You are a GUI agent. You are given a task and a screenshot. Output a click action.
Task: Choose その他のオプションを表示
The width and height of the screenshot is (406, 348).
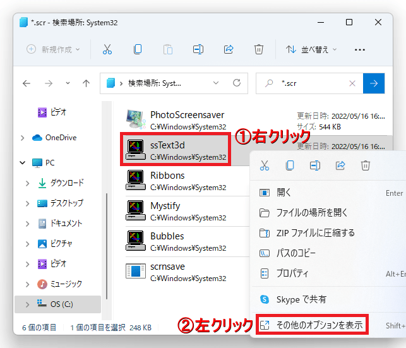[x=329, y=325]
